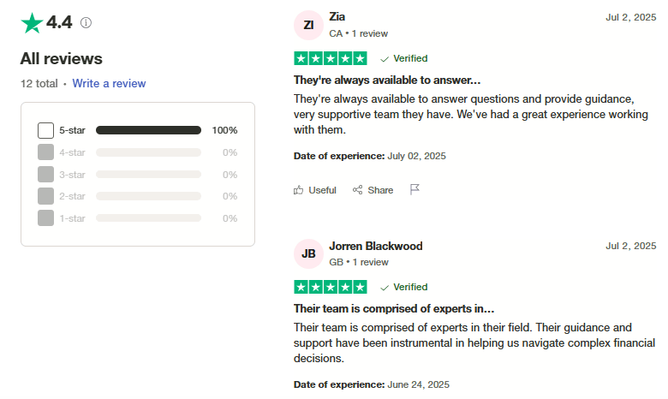Viewport: 668px width, 399px height.
Task: Flag Zia's review
Action: coord(415,190)
